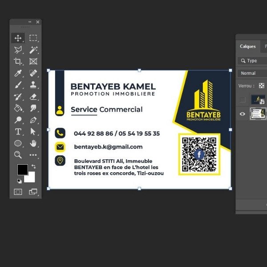Screen dimensions: 267x267
Task: Select the Clone Stamp tool
Action: (33, 85)
